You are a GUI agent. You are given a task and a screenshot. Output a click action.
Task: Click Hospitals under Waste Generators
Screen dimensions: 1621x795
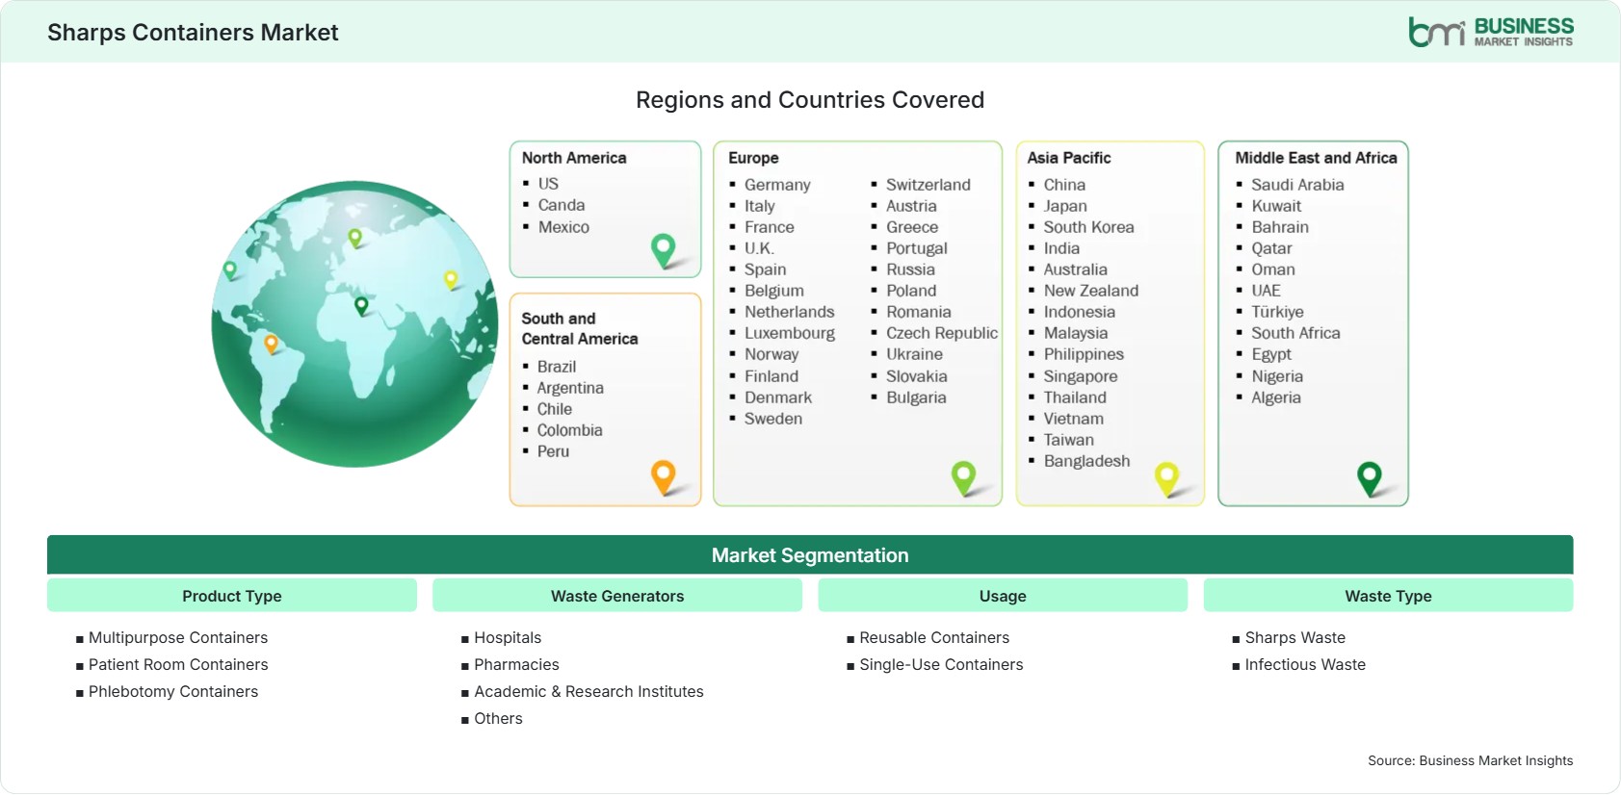508,638
